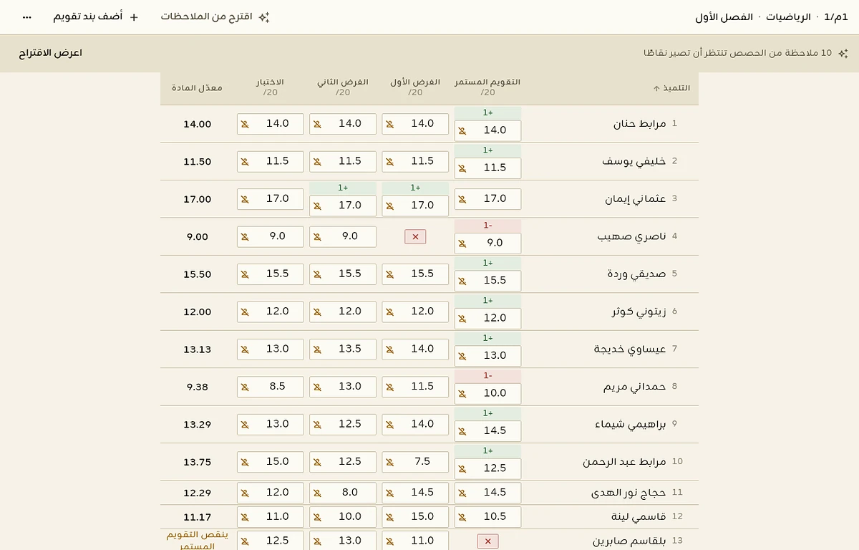This screenshot has height=550, width=859.
Task: Click the +1 badge above مرابط عبد الرحمن's التقويم المستمر
Action: (x=487, y=450)
